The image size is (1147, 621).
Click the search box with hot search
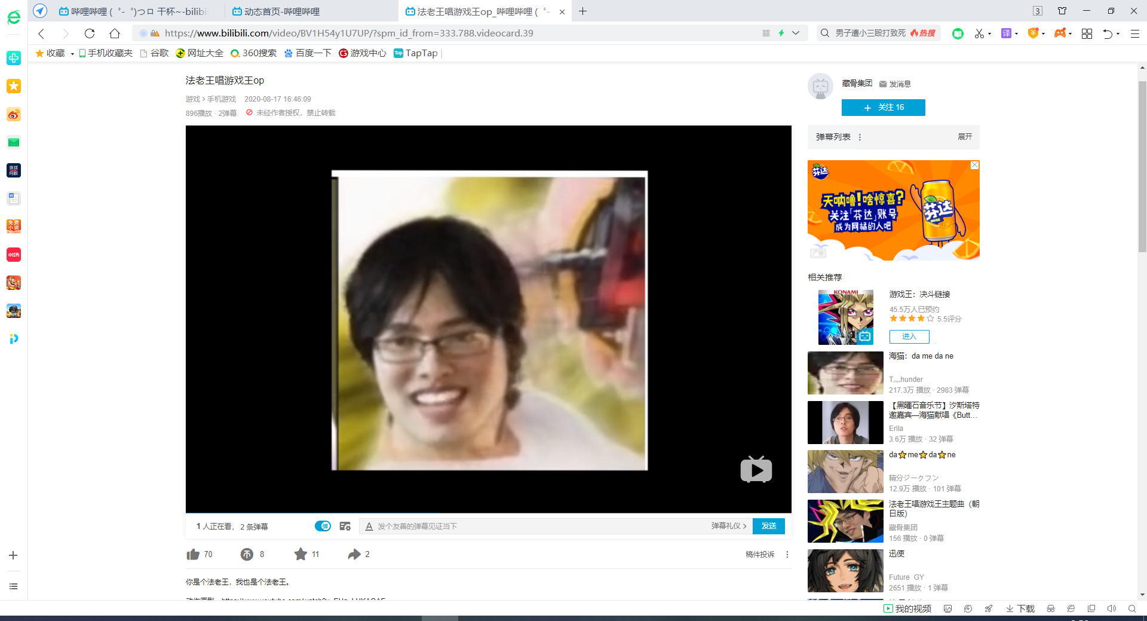[878, 33]
